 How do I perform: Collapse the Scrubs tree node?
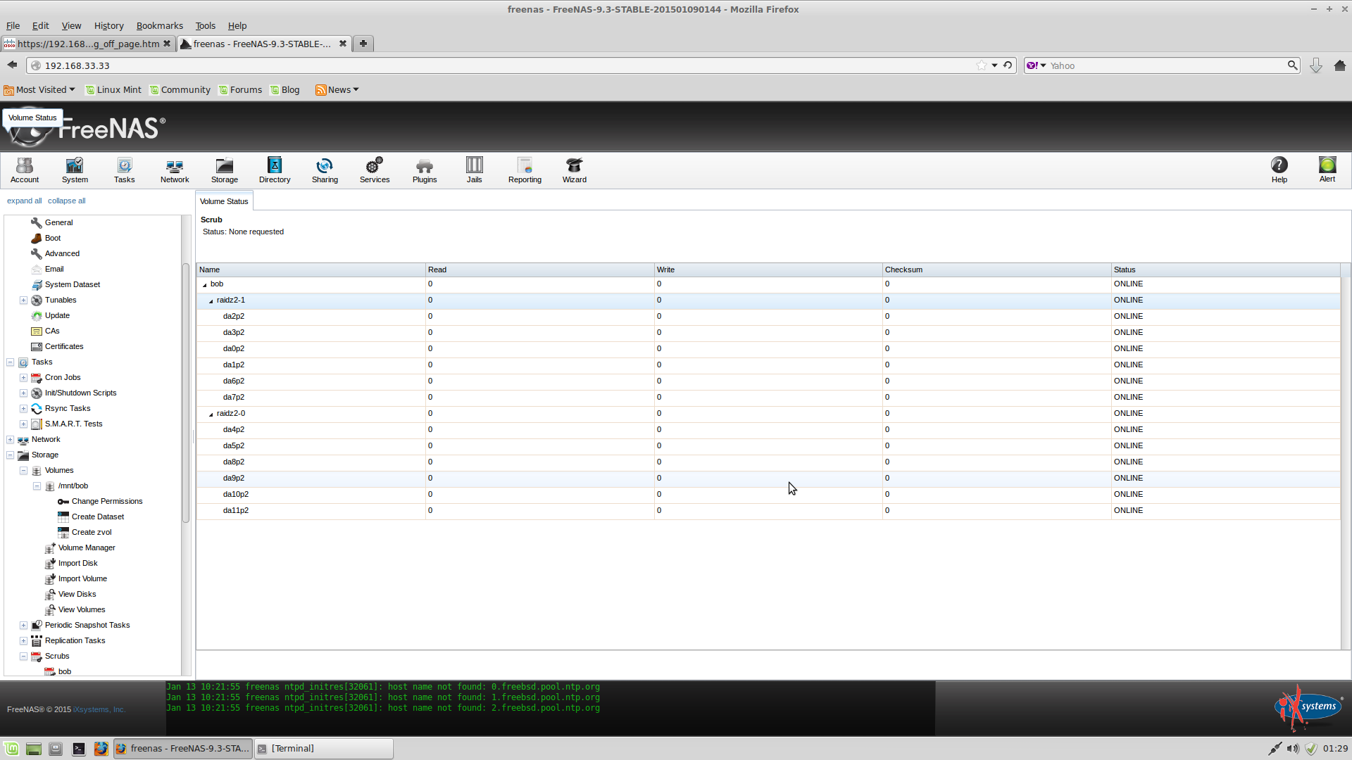23,657
